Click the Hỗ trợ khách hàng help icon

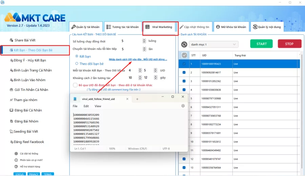(x=16, y=166)
